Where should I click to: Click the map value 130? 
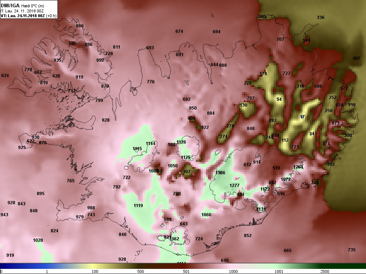click(x=243, y=105)
